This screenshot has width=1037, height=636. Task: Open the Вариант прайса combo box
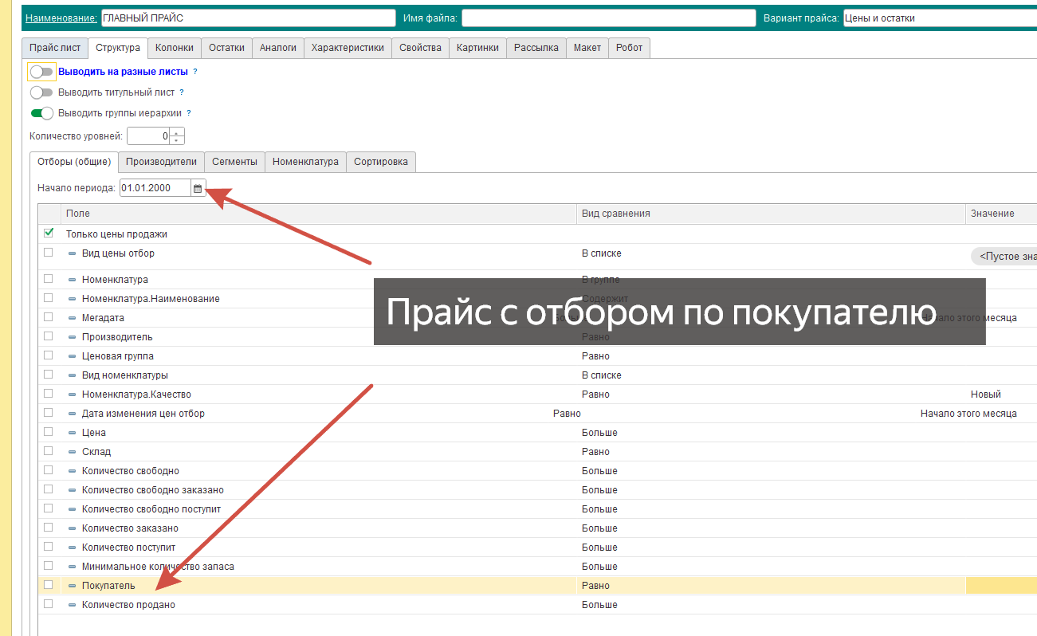coord(940,18)
